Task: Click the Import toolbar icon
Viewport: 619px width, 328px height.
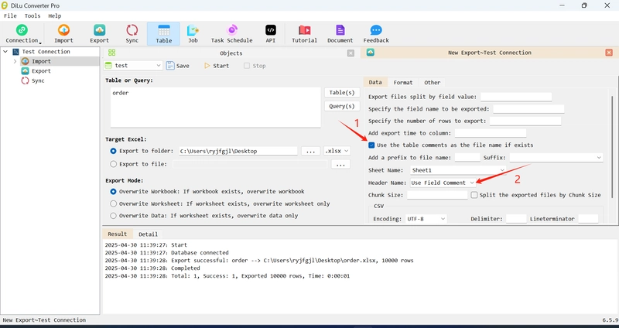Action: 63,30
